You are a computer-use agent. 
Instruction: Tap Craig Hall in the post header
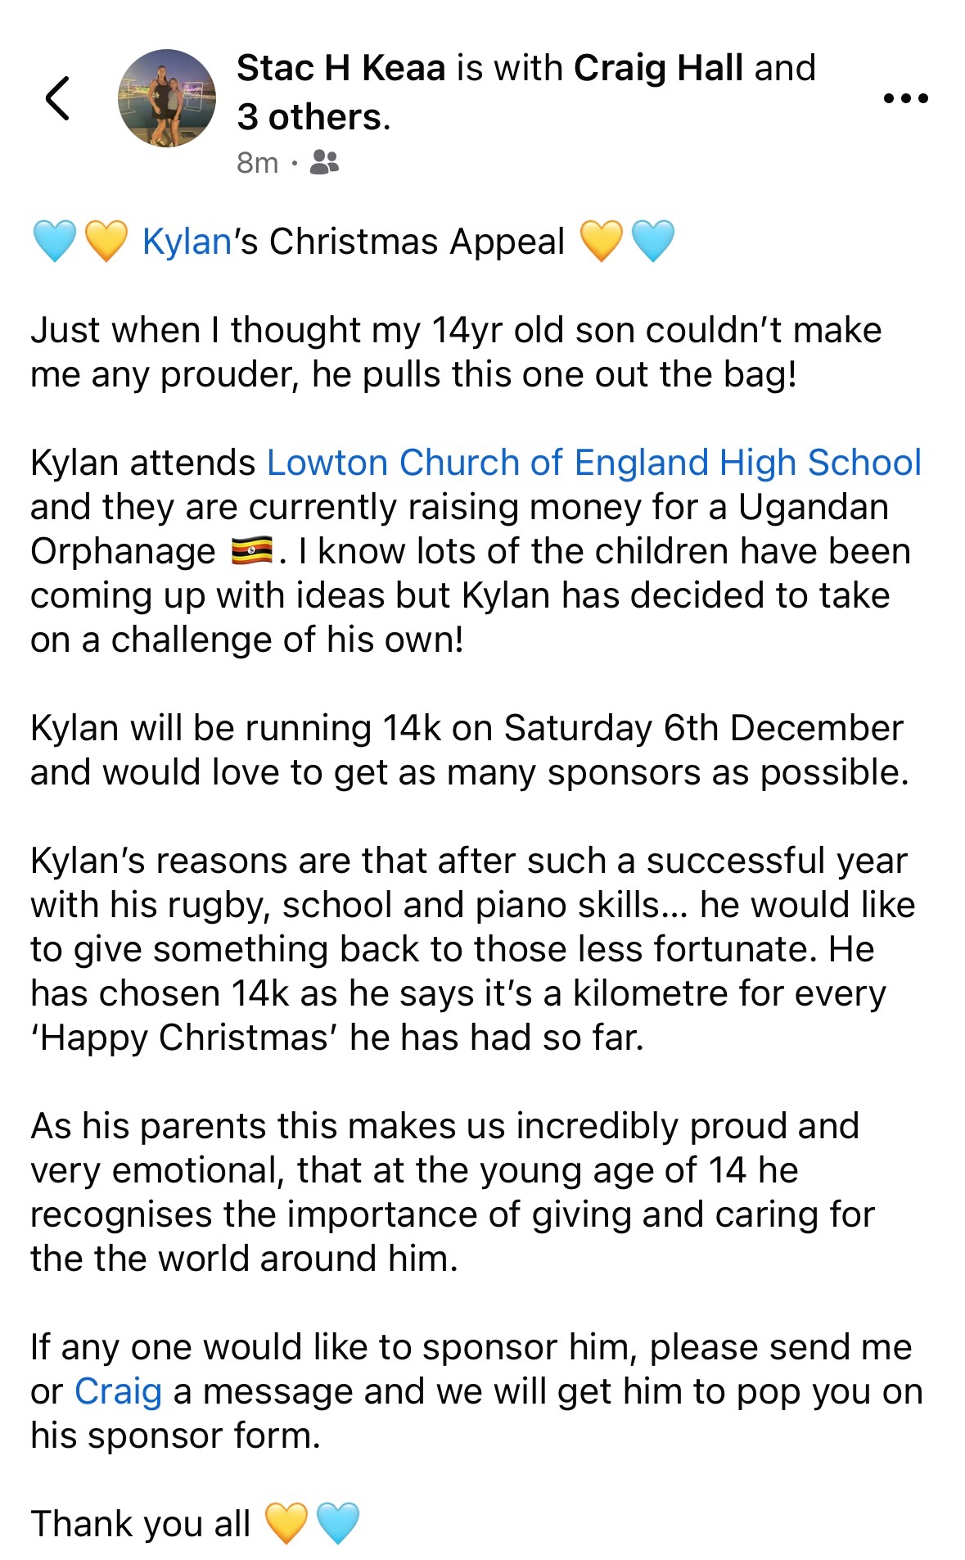pyautogui.click(x=658, y=68)
